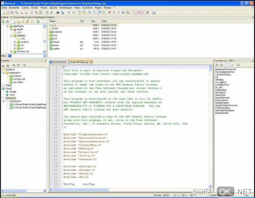Click the Undo arrow icon
This screenshot has width=255, height=198.
click(47, 12)
